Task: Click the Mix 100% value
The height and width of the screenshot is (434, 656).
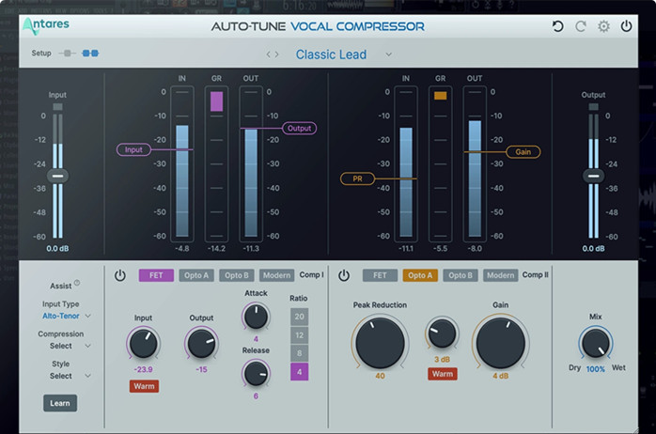Action: (x=595, y=369)
